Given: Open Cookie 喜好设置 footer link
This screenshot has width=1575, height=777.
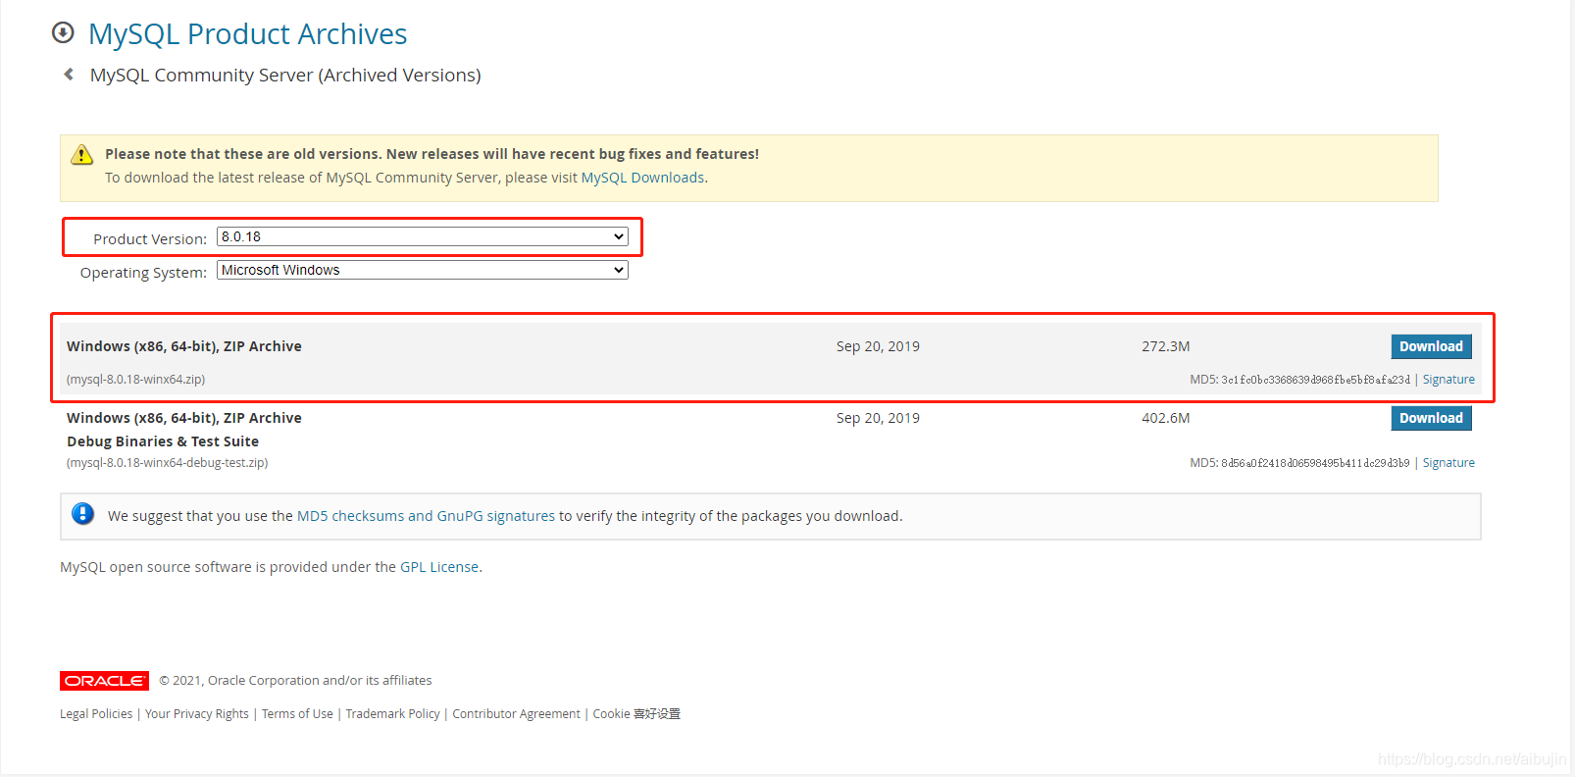Looking at the screenshot, I should [636, 714].
